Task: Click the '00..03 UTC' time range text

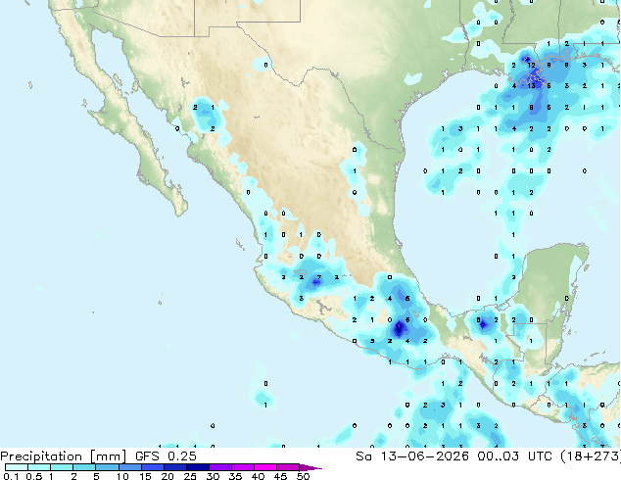Action: pyautogui.click(x=514, y=456)
